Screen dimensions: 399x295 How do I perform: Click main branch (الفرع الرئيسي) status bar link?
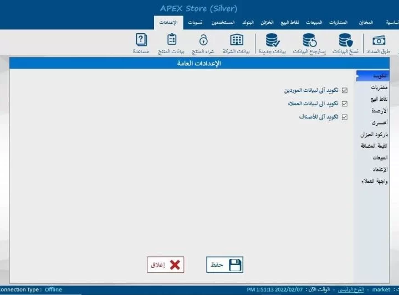[351, 289]
